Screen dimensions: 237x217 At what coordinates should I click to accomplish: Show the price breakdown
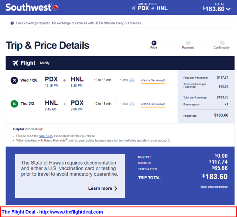tap(214, 187)
